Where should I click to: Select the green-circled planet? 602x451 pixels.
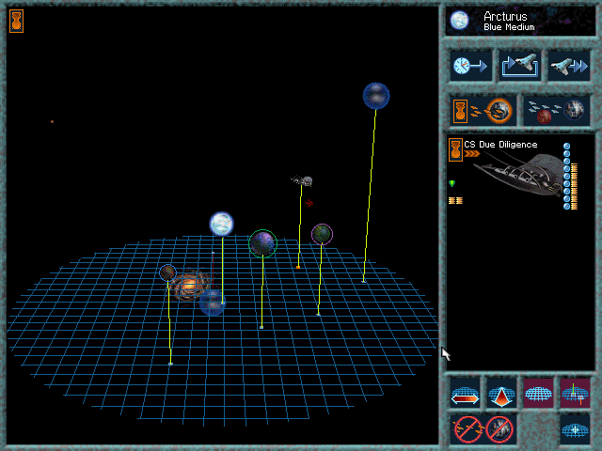click(x=262, y=243)
